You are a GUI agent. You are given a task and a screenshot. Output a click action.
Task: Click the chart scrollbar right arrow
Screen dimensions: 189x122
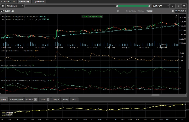(186, 95)
